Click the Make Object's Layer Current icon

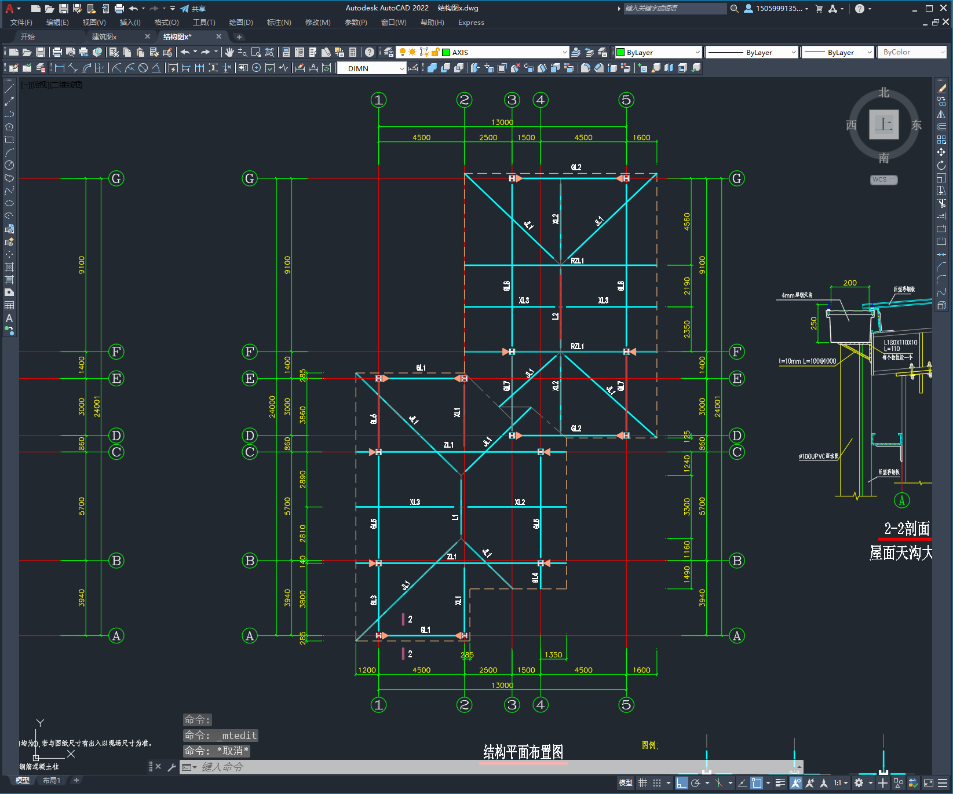point(576,52)
